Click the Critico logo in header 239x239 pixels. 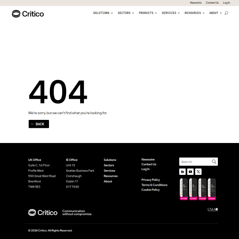pos(28,14)
